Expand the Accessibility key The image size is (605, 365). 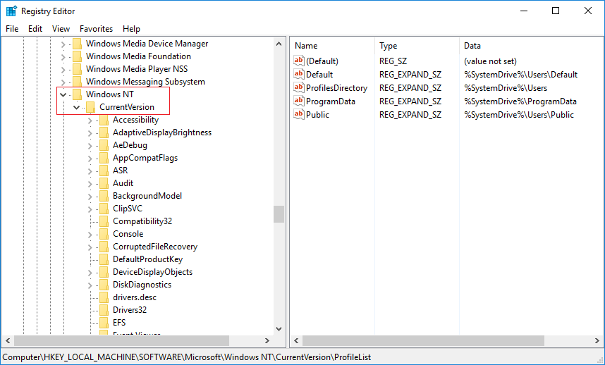coord(90,120)
